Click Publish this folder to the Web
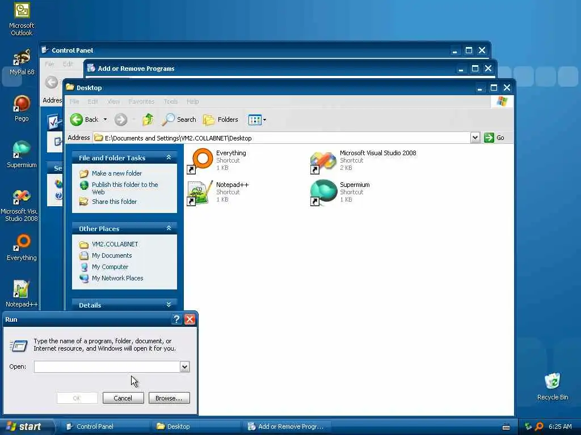Image resolution: width=581 pixels, height=435 pixels. click(x=124, y=188)
